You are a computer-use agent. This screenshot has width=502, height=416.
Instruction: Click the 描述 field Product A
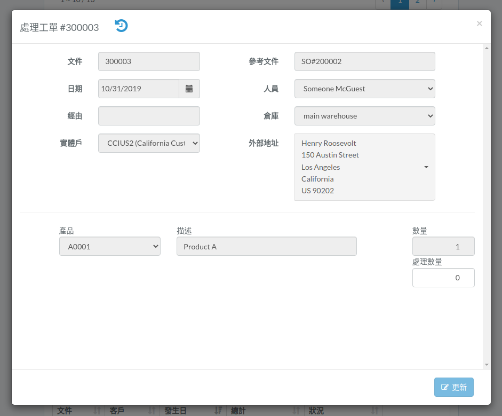(267, 247)
